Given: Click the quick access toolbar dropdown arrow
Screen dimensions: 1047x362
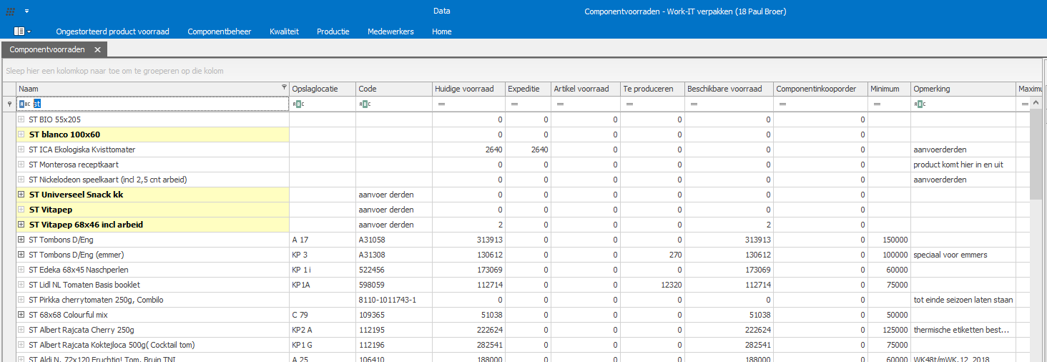Looking at the screenshot, I should [x=26, y=11].
